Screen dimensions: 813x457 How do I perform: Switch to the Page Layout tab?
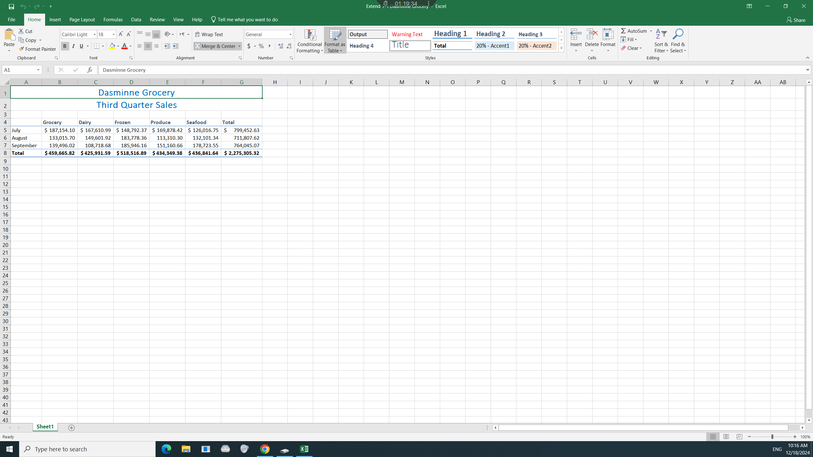pos(82,20)
